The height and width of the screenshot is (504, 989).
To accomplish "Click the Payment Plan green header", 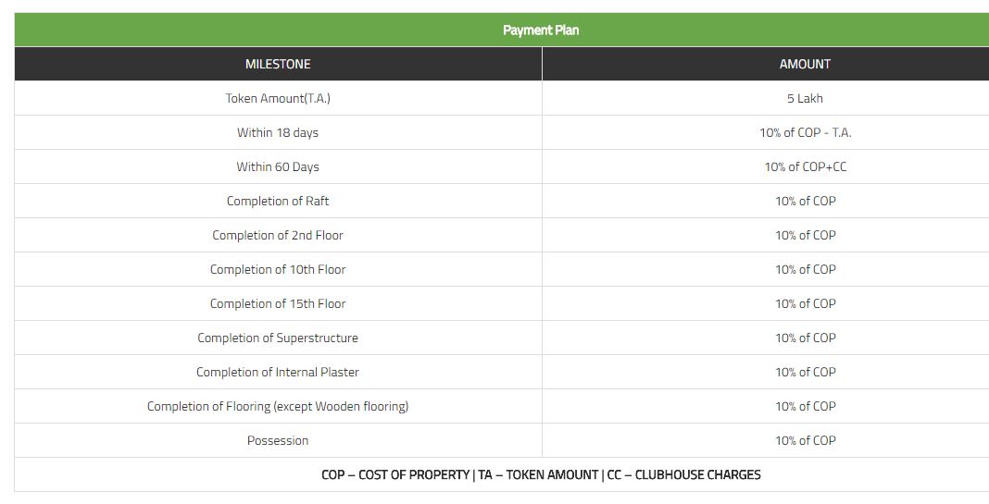I will click(x=541, y=30).
